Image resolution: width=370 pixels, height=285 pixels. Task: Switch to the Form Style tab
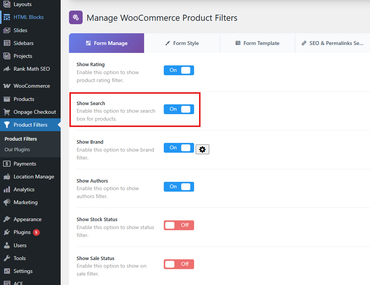182,43
